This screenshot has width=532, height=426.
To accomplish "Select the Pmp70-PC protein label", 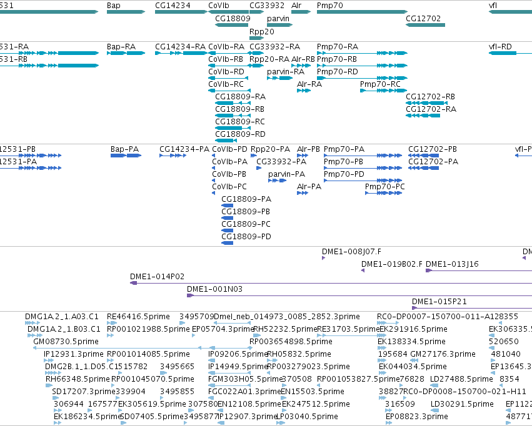I will click(384, 187).
